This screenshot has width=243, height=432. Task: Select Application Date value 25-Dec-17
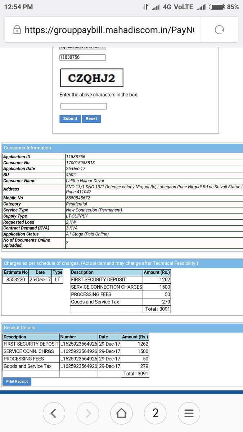(76, 169)
